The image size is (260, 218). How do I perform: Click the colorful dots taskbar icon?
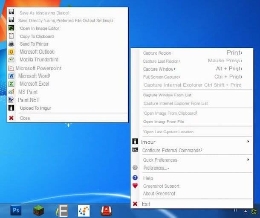tap(84, 211)
